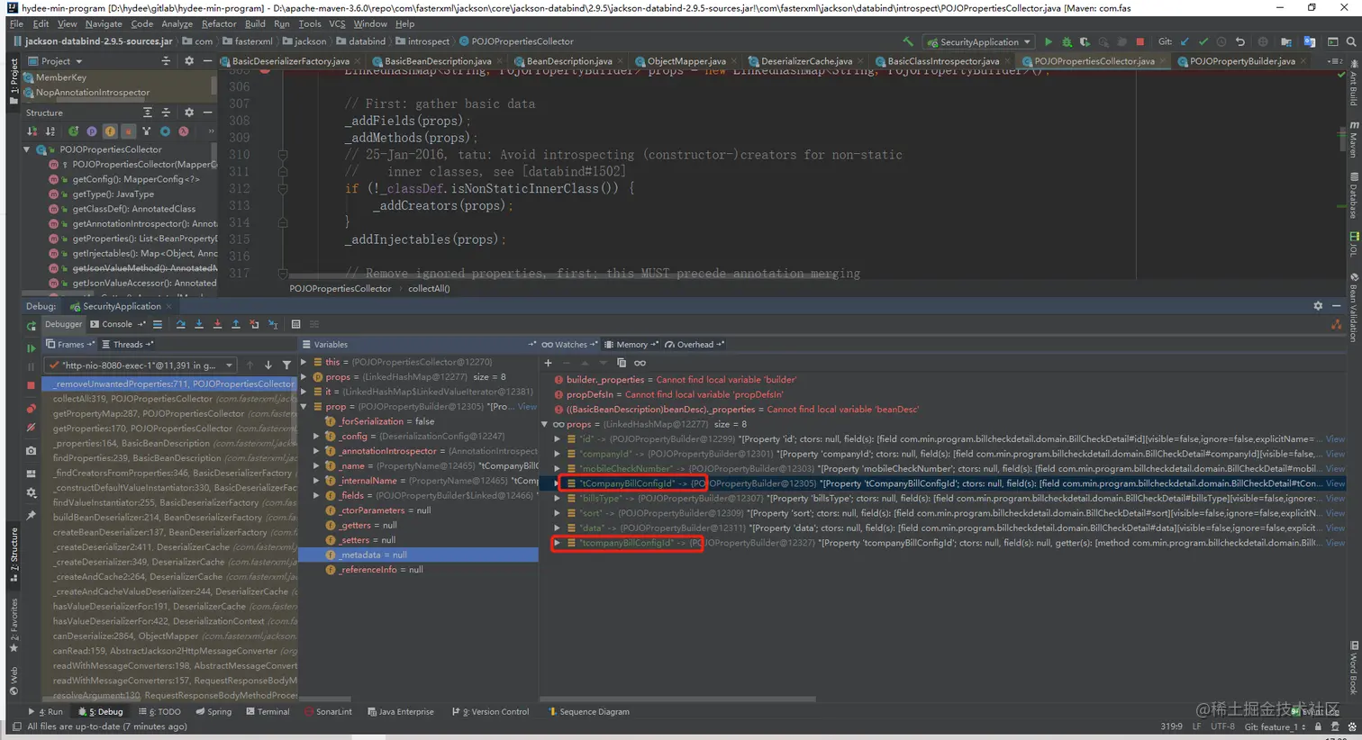Expand "mobileCheckNumber" entry in Watches
Screen dimensions: 1362x740
tap(558, 468)
